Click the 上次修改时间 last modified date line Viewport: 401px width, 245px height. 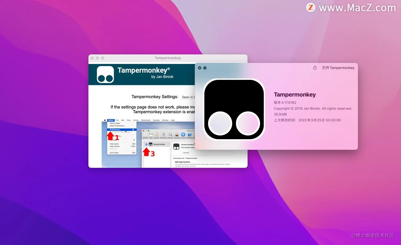pyautogui.click(x=307, y=120)
